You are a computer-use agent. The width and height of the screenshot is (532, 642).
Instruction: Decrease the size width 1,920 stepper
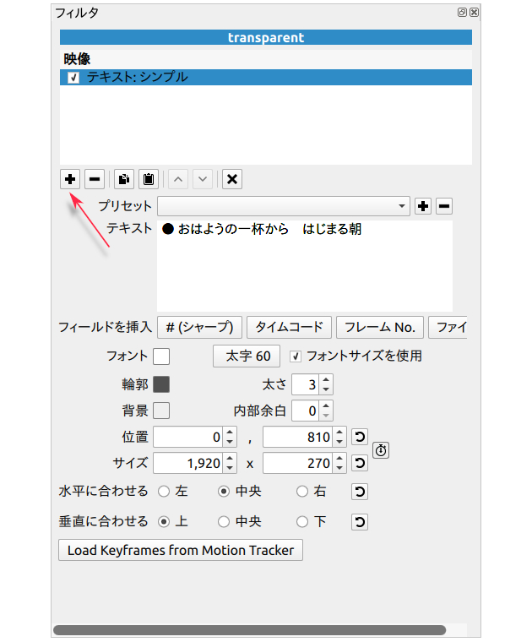230,468
